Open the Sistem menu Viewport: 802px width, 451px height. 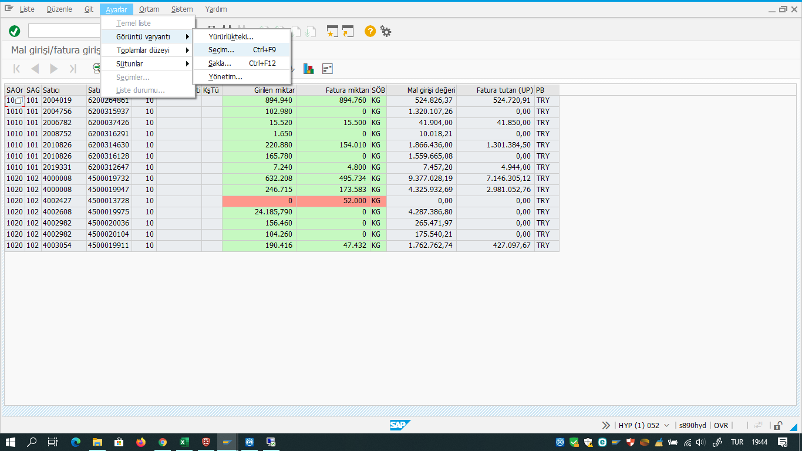tap(182, 9)
